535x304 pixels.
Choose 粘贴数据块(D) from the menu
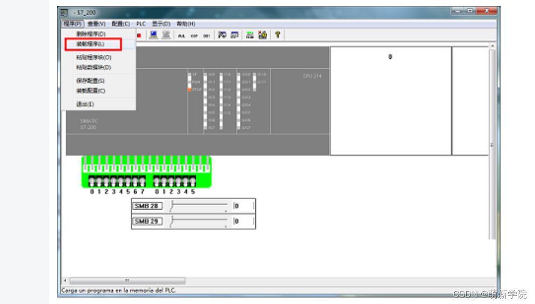pyautogui.click(x=98, y=68)
